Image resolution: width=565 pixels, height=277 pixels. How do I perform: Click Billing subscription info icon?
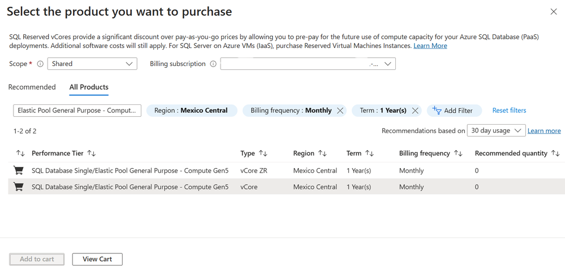tap(213, 64)
